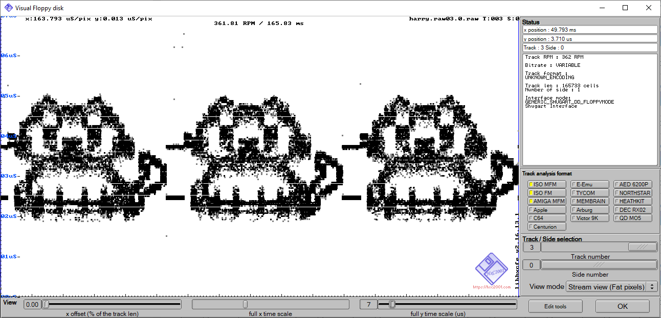Toggle the E-Emu track format
Viewport: 661px width, 318px height.
click(x=589, y=184)
